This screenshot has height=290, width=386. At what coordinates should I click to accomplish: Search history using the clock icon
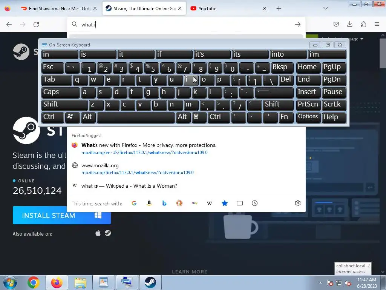(x=254, y=203)
